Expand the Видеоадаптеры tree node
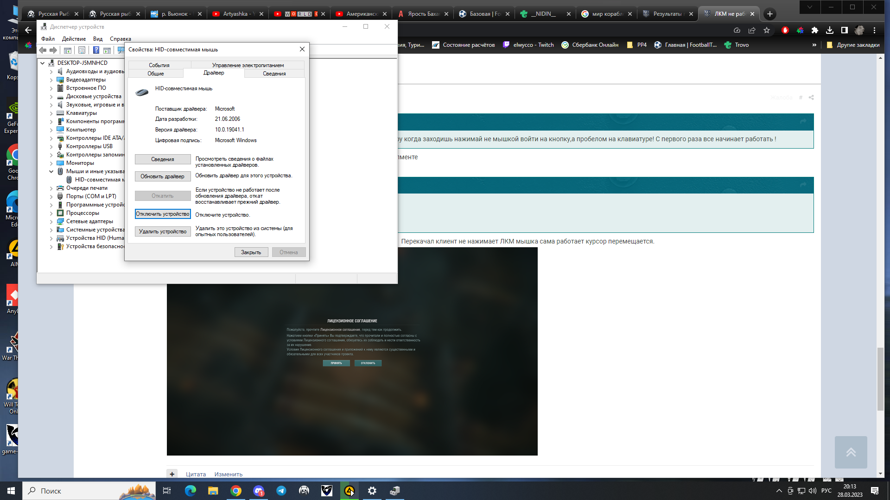Screen dimensions: 890x500 click(x=51, y=80)
